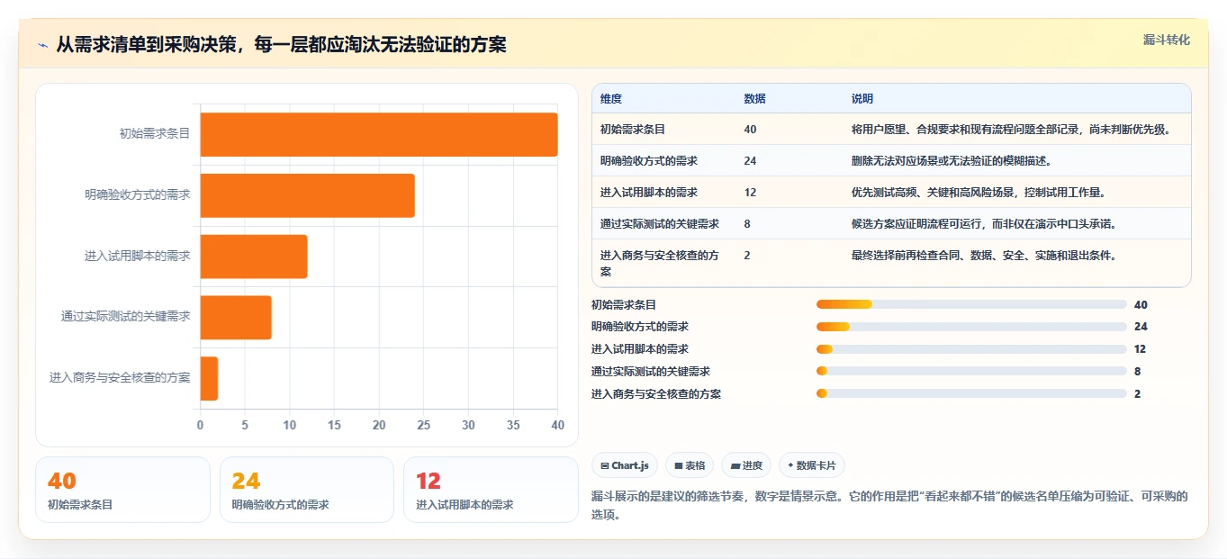The height and width of the screenshot is (559, 1227).
Task: Click progress bar for 进入试用脚本的需求 showing 12
Action: (971, 349)
